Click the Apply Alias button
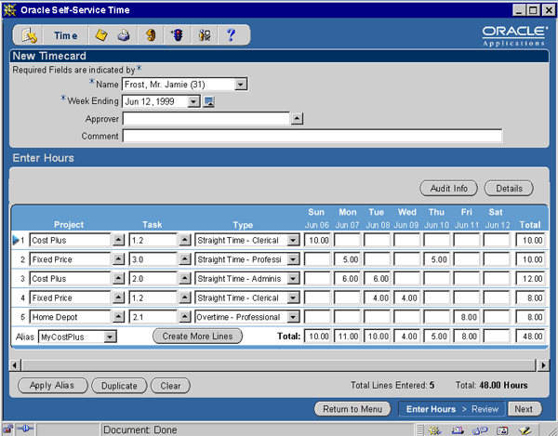The height and width of the screenshot is (436, 558). (x=52, y=386)
